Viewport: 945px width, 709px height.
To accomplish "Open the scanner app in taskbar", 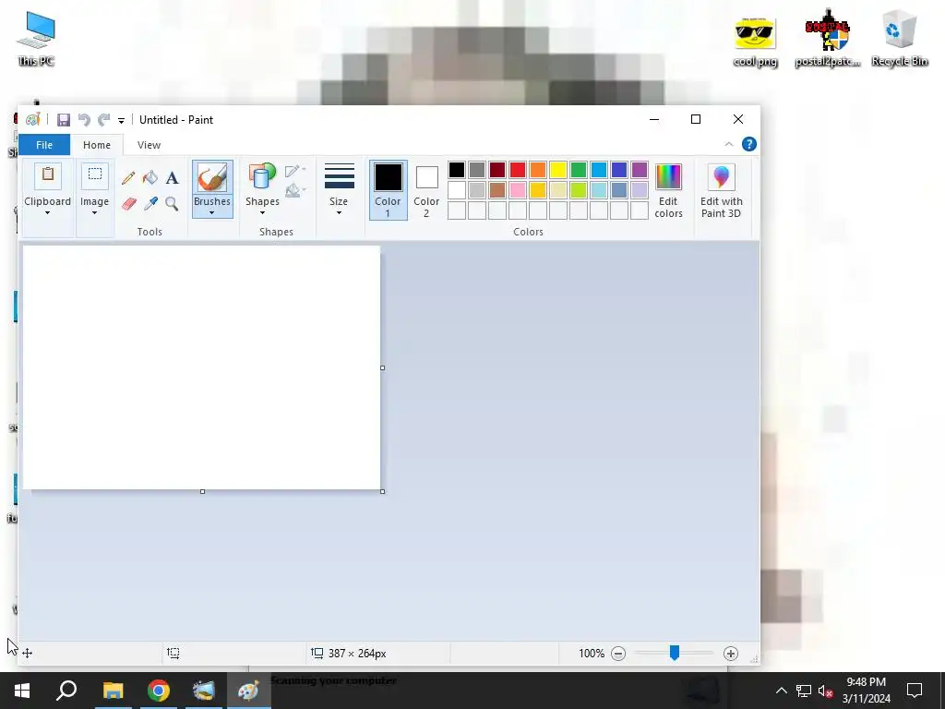I will click(x=204, y=691).
